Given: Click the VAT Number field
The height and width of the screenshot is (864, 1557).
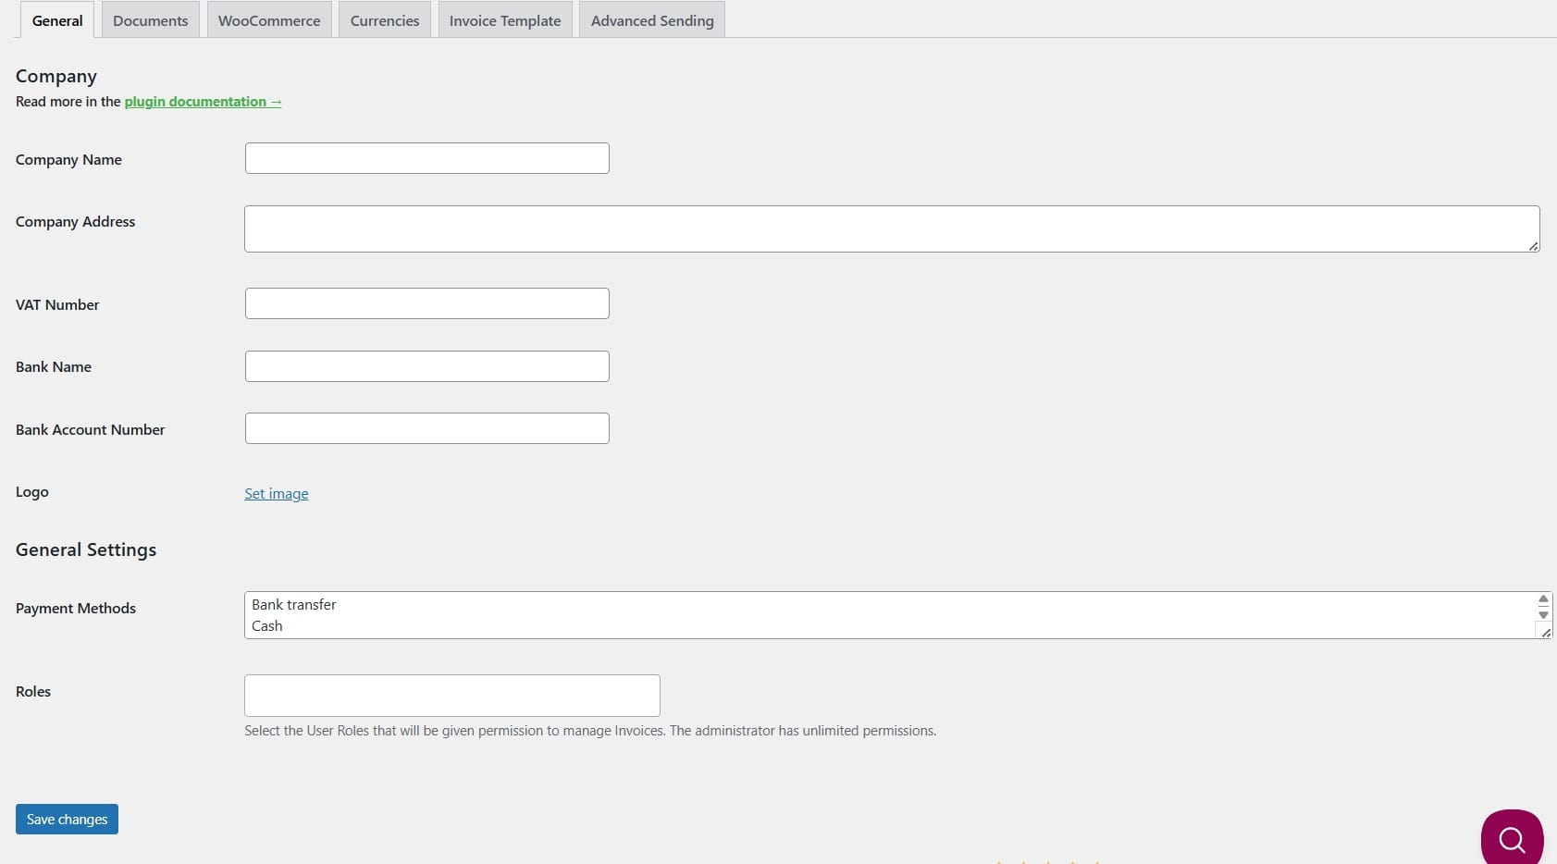Looking at the screenshot, I should pyautogui.click(x=426, y=302).
